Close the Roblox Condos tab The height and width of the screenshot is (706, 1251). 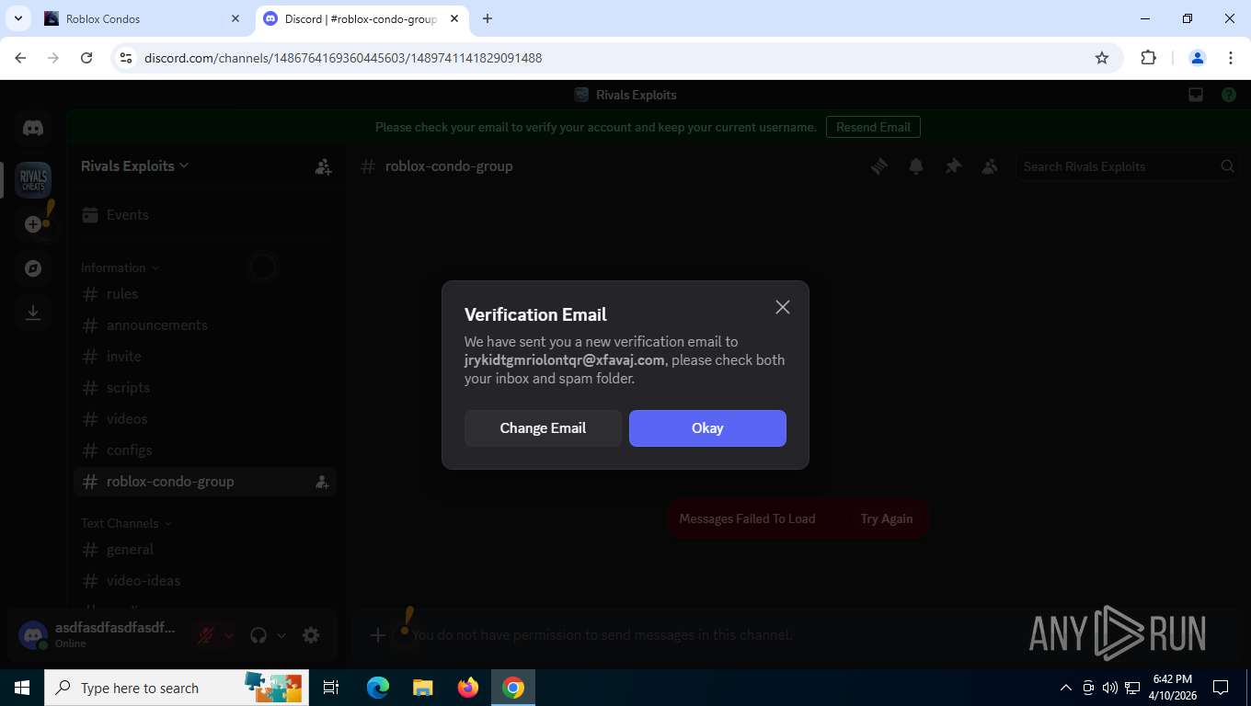[235, 18]
